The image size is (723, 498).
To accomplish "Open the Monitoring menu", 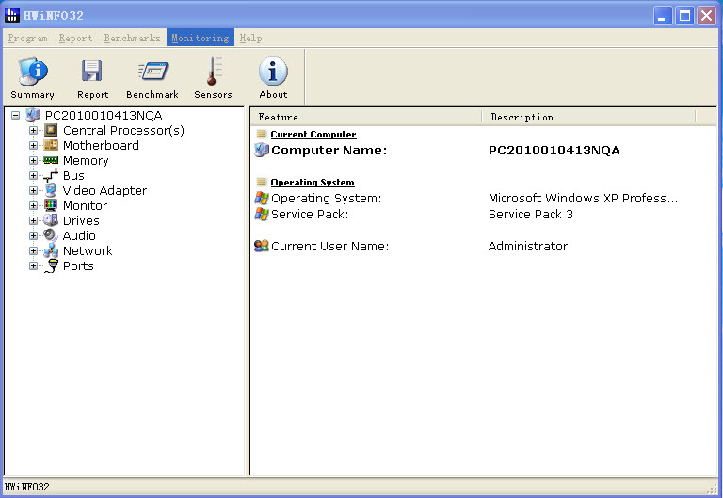I will pos(200,39).
